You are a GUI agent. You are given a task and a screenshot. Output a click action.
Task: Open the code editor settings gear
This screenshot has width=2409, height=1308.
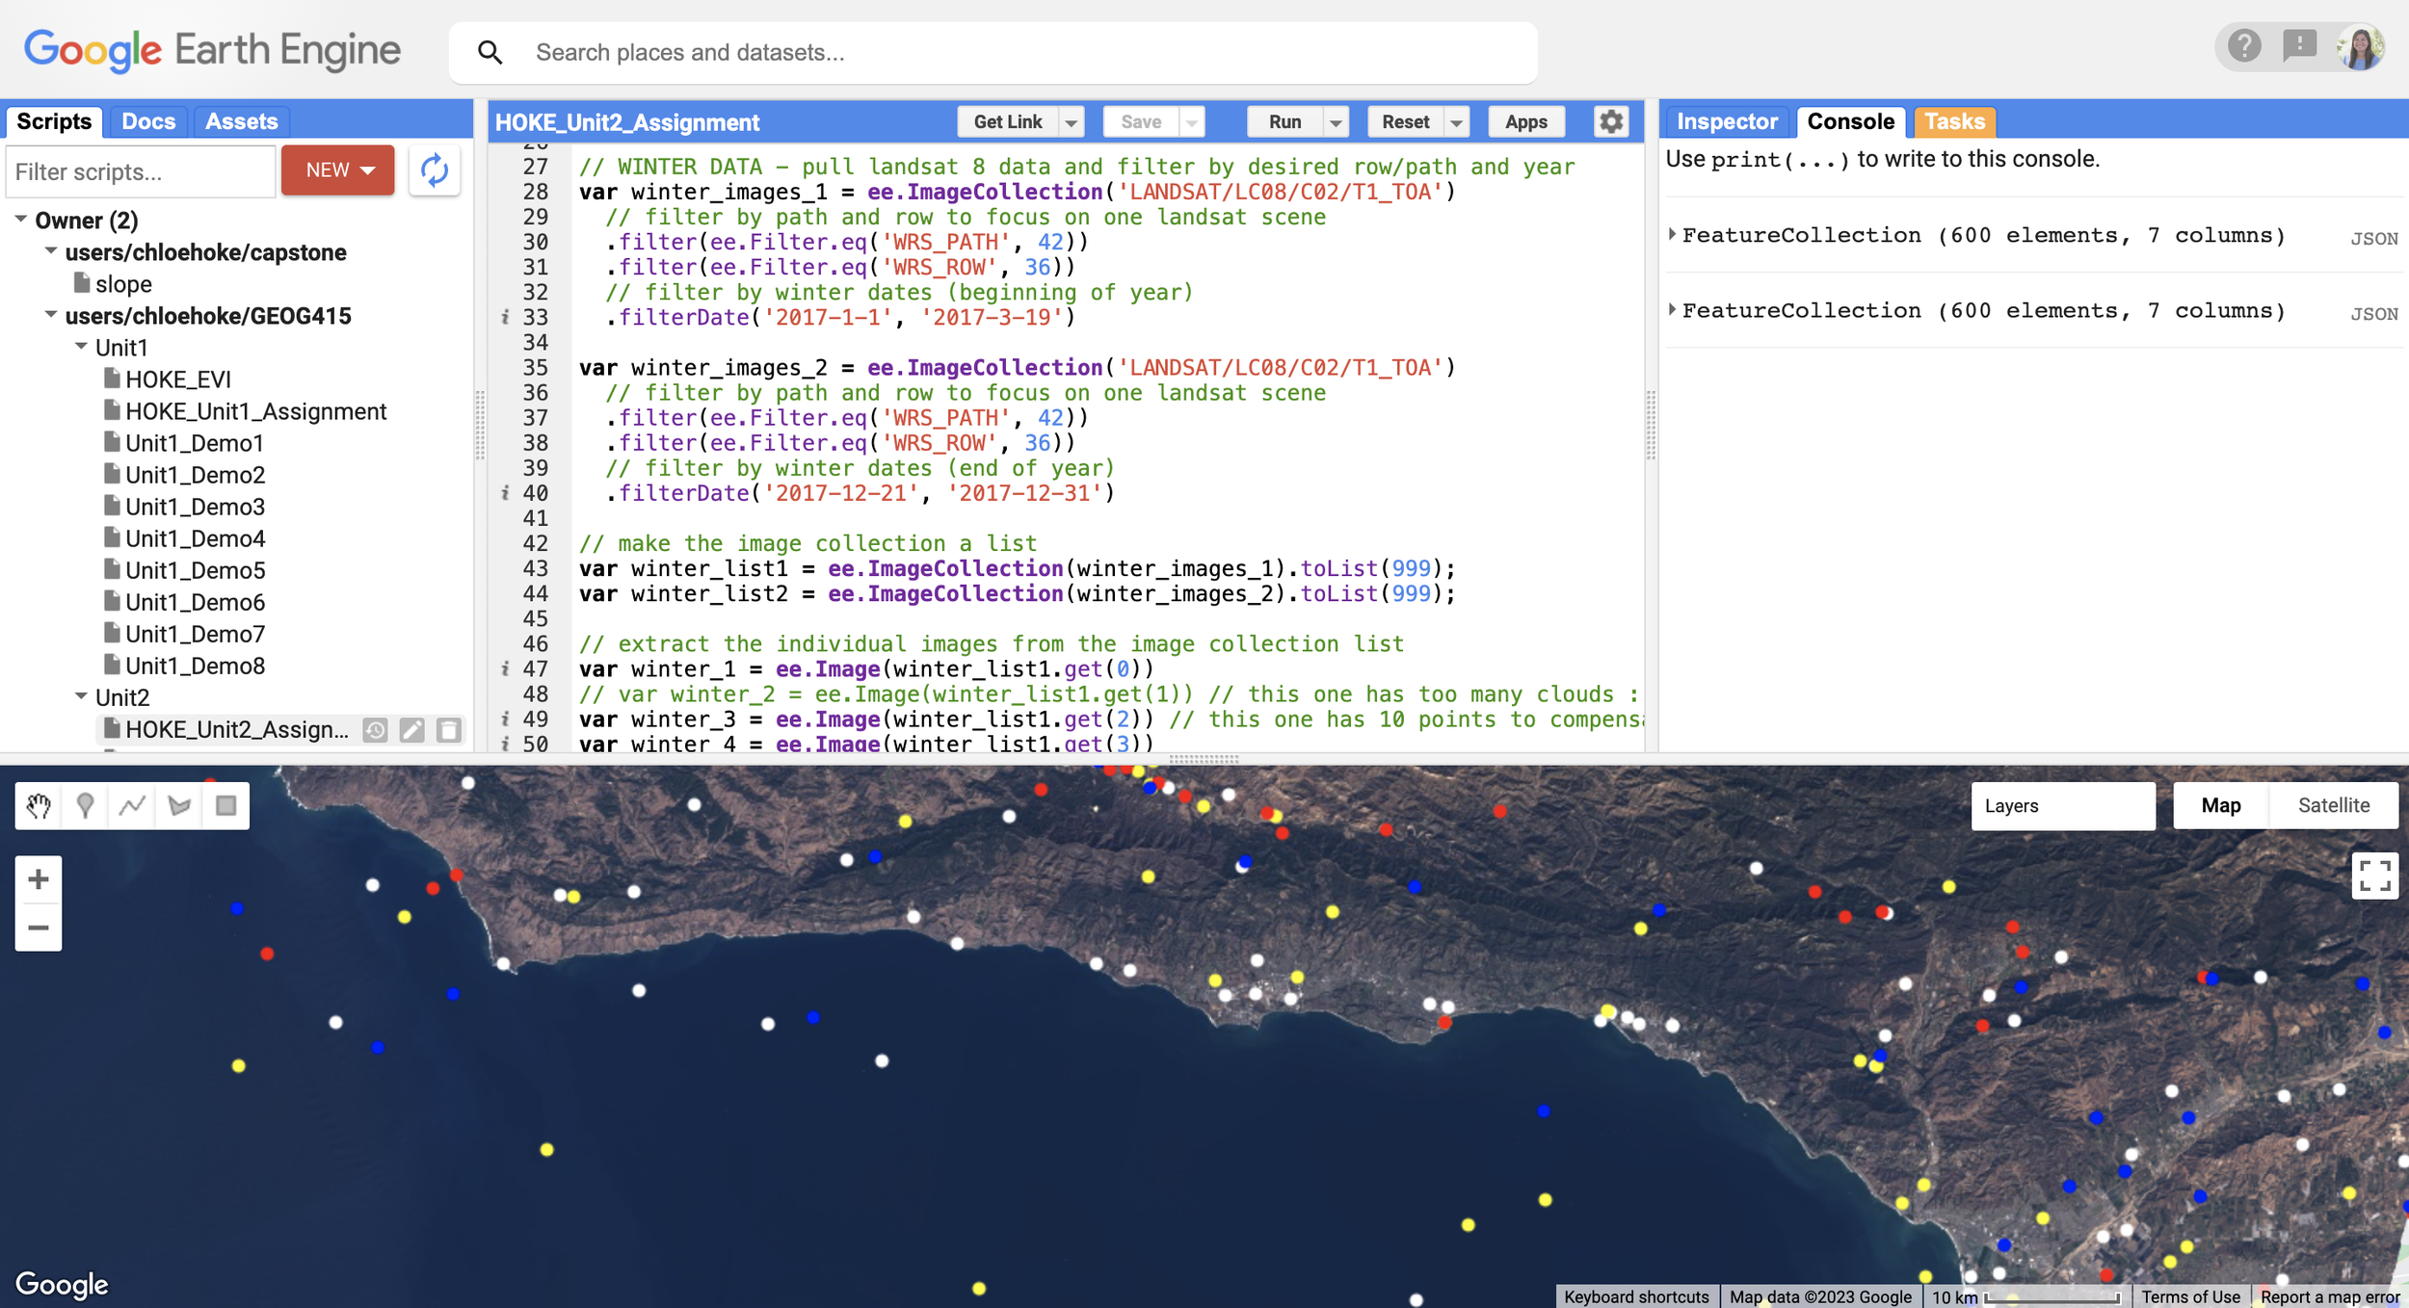[x=1611, y=122]
